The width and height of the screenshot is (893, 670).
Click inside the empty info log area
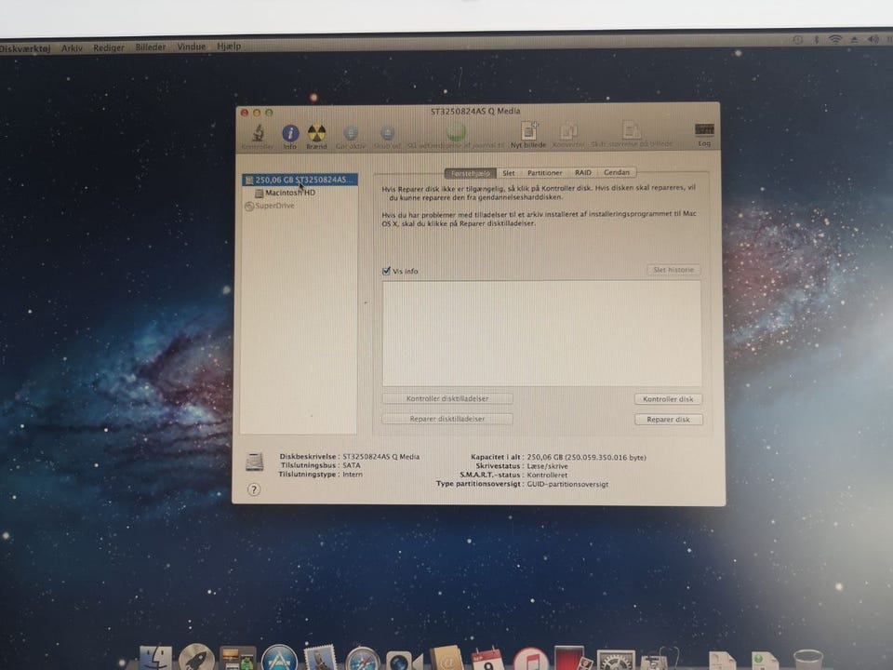tap(541, 333)
